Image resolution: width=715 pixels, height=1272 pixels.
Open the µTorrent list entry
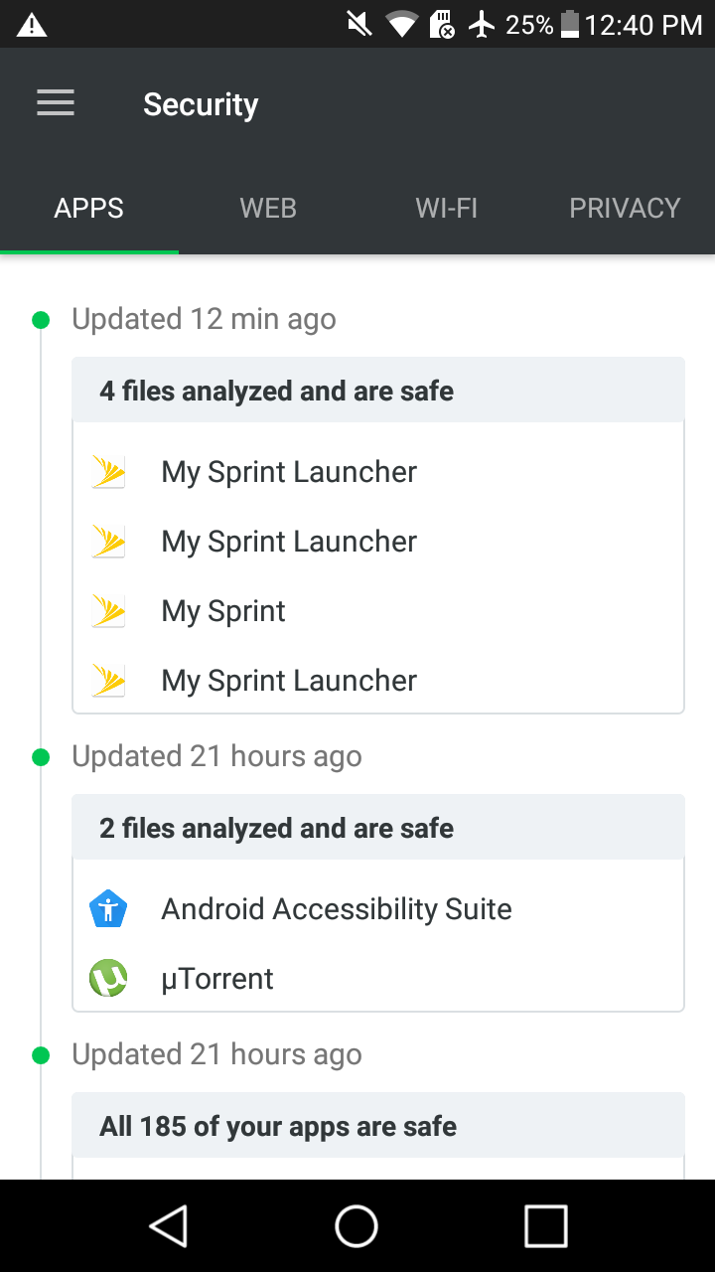click(378, 979)
